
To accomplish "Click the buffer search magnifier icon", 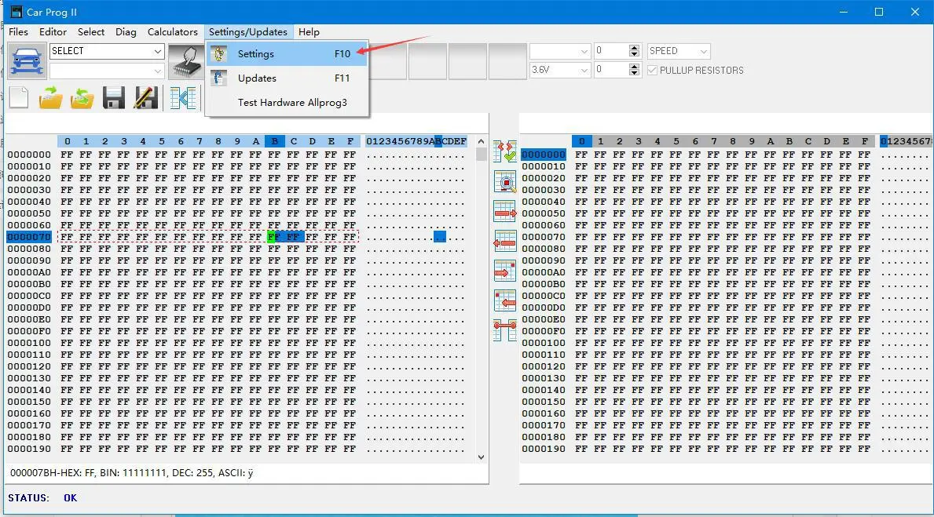I will point(504,181).
